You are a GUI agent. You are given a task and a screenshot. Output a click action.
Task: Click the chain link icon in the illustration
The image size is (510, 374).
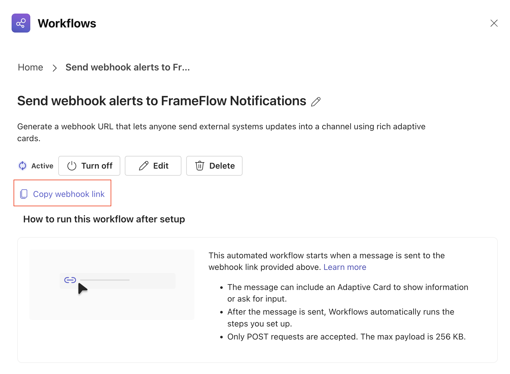pos(70,280)
